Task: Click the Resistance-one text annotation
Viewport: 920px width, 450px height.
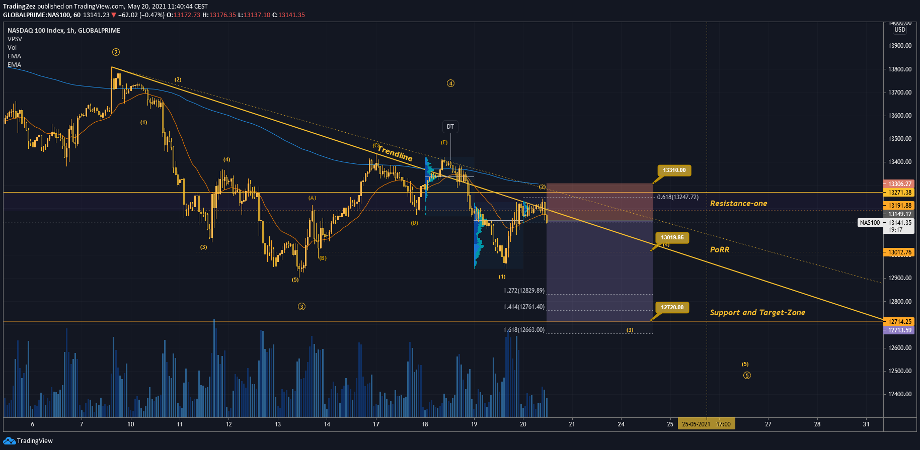Action: tap(738, 204)
